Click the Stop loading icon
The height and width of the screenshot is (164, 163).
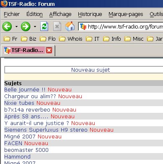coord(57,26)
